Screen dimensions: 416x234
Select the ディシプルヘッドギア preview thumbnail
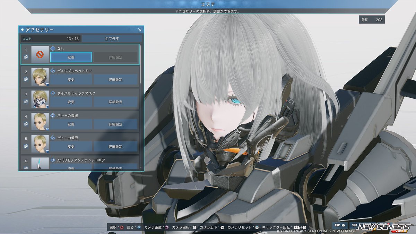(40, 77)
